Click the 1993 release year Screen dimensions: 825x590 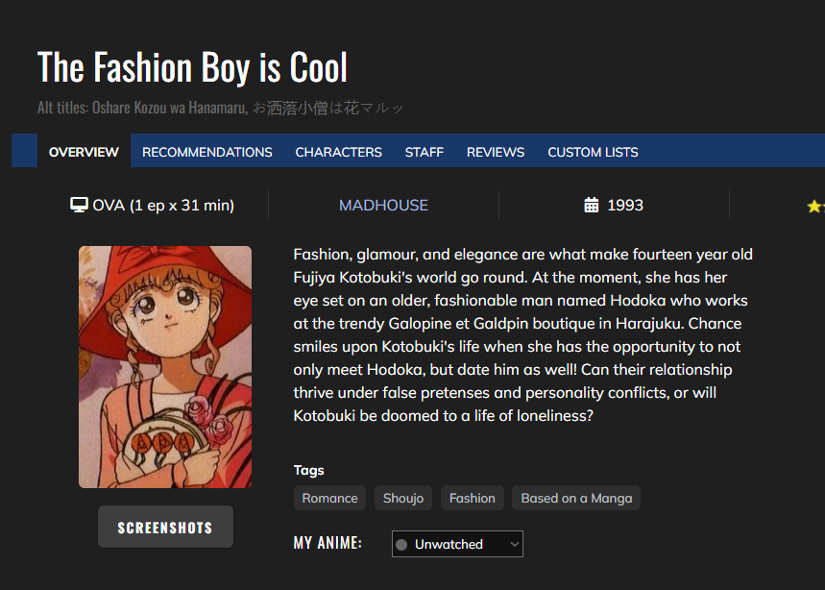coord(625,205)
